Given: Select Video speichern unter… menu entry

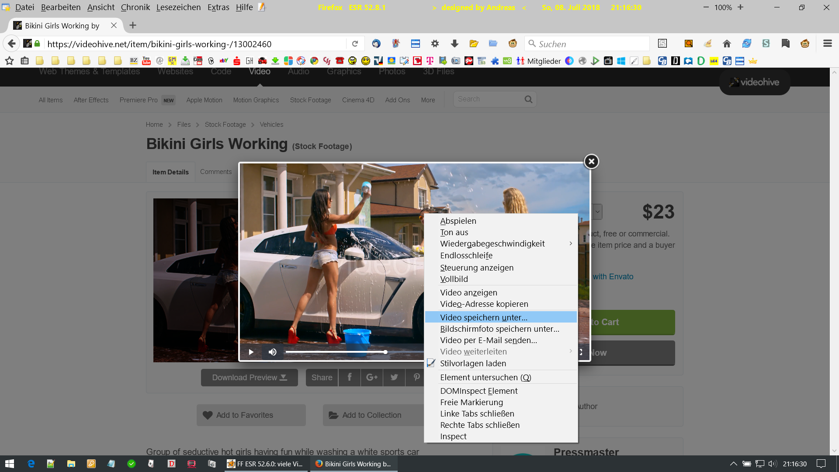Looking at the screenshot, I should [484, 317].
